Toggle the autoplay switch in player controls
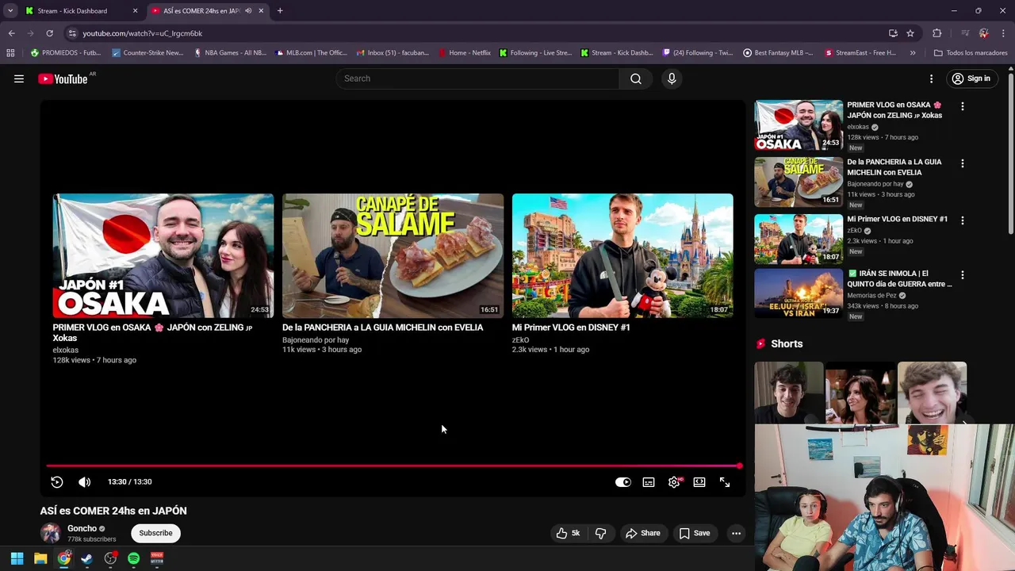This screenshot has height=571, width=1015. pos(623,481)
